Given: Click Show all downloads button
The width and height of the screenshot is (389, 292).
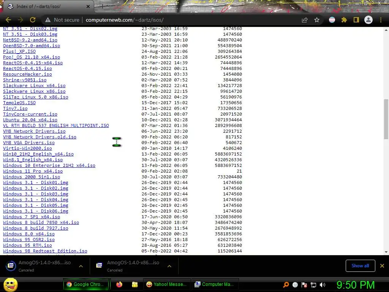Looking at the screenshot, I should (x=360, y=266).
